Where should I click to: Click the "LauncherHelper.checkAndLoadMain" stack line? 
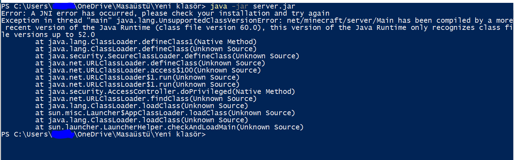(x=169, y=127)
